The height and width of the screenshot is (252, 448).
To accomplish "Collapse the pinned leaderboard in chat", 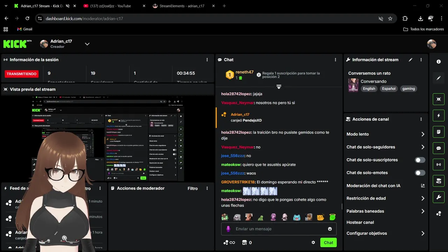I will [x=279, y=86].
